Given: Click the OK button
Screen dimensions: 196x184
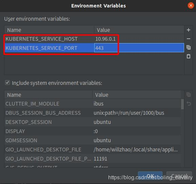Looking at the screenshot, I should 150,176.
